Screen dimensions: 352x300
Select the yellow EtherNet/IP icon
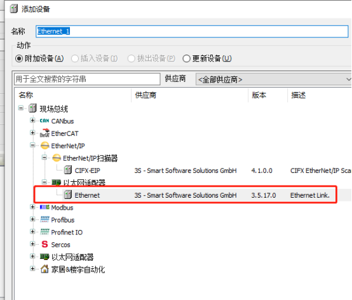pos(45,146)
